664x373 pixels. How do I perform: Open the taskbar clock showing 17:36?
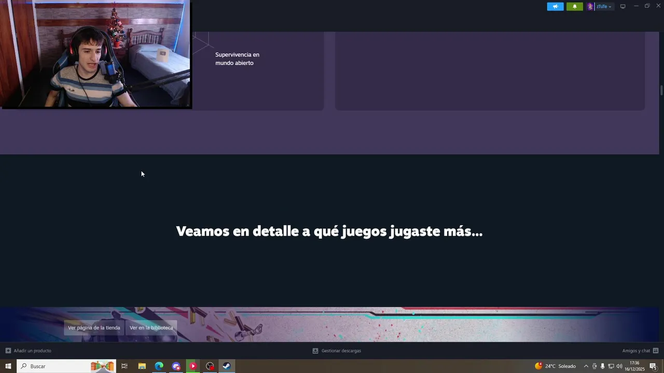coord(634,366)
